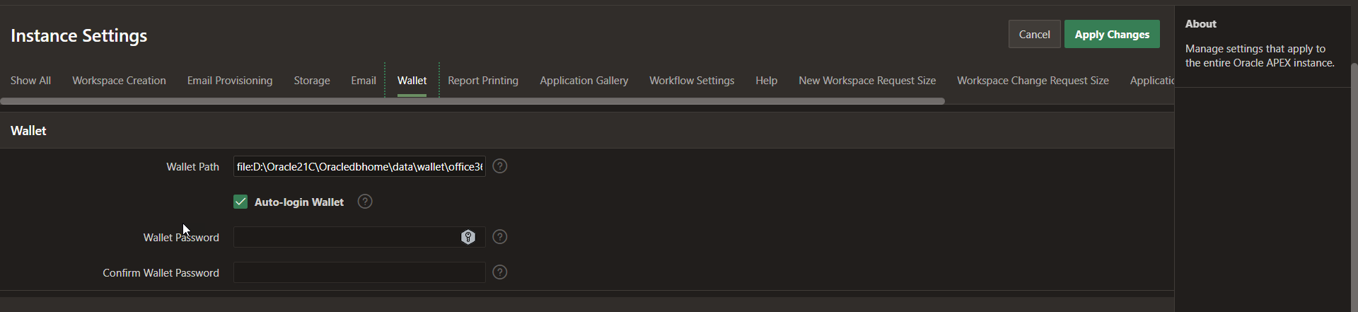The image size is (1358, 312).
Task: Open the Email tab
Action: [x=363, y=81]
